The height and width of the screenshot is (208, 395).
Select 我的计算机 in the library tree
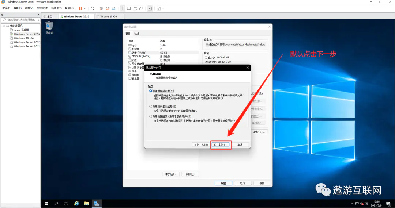pos(16,26)
